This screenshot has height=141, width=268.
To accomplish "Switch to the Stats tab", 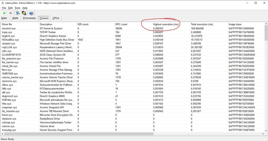I will [x=15, y=18].
